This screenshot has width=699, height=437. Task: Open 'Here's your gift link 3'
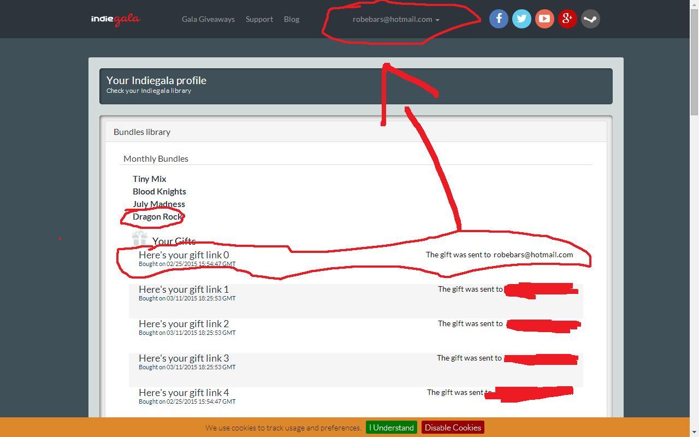(184, 358)
